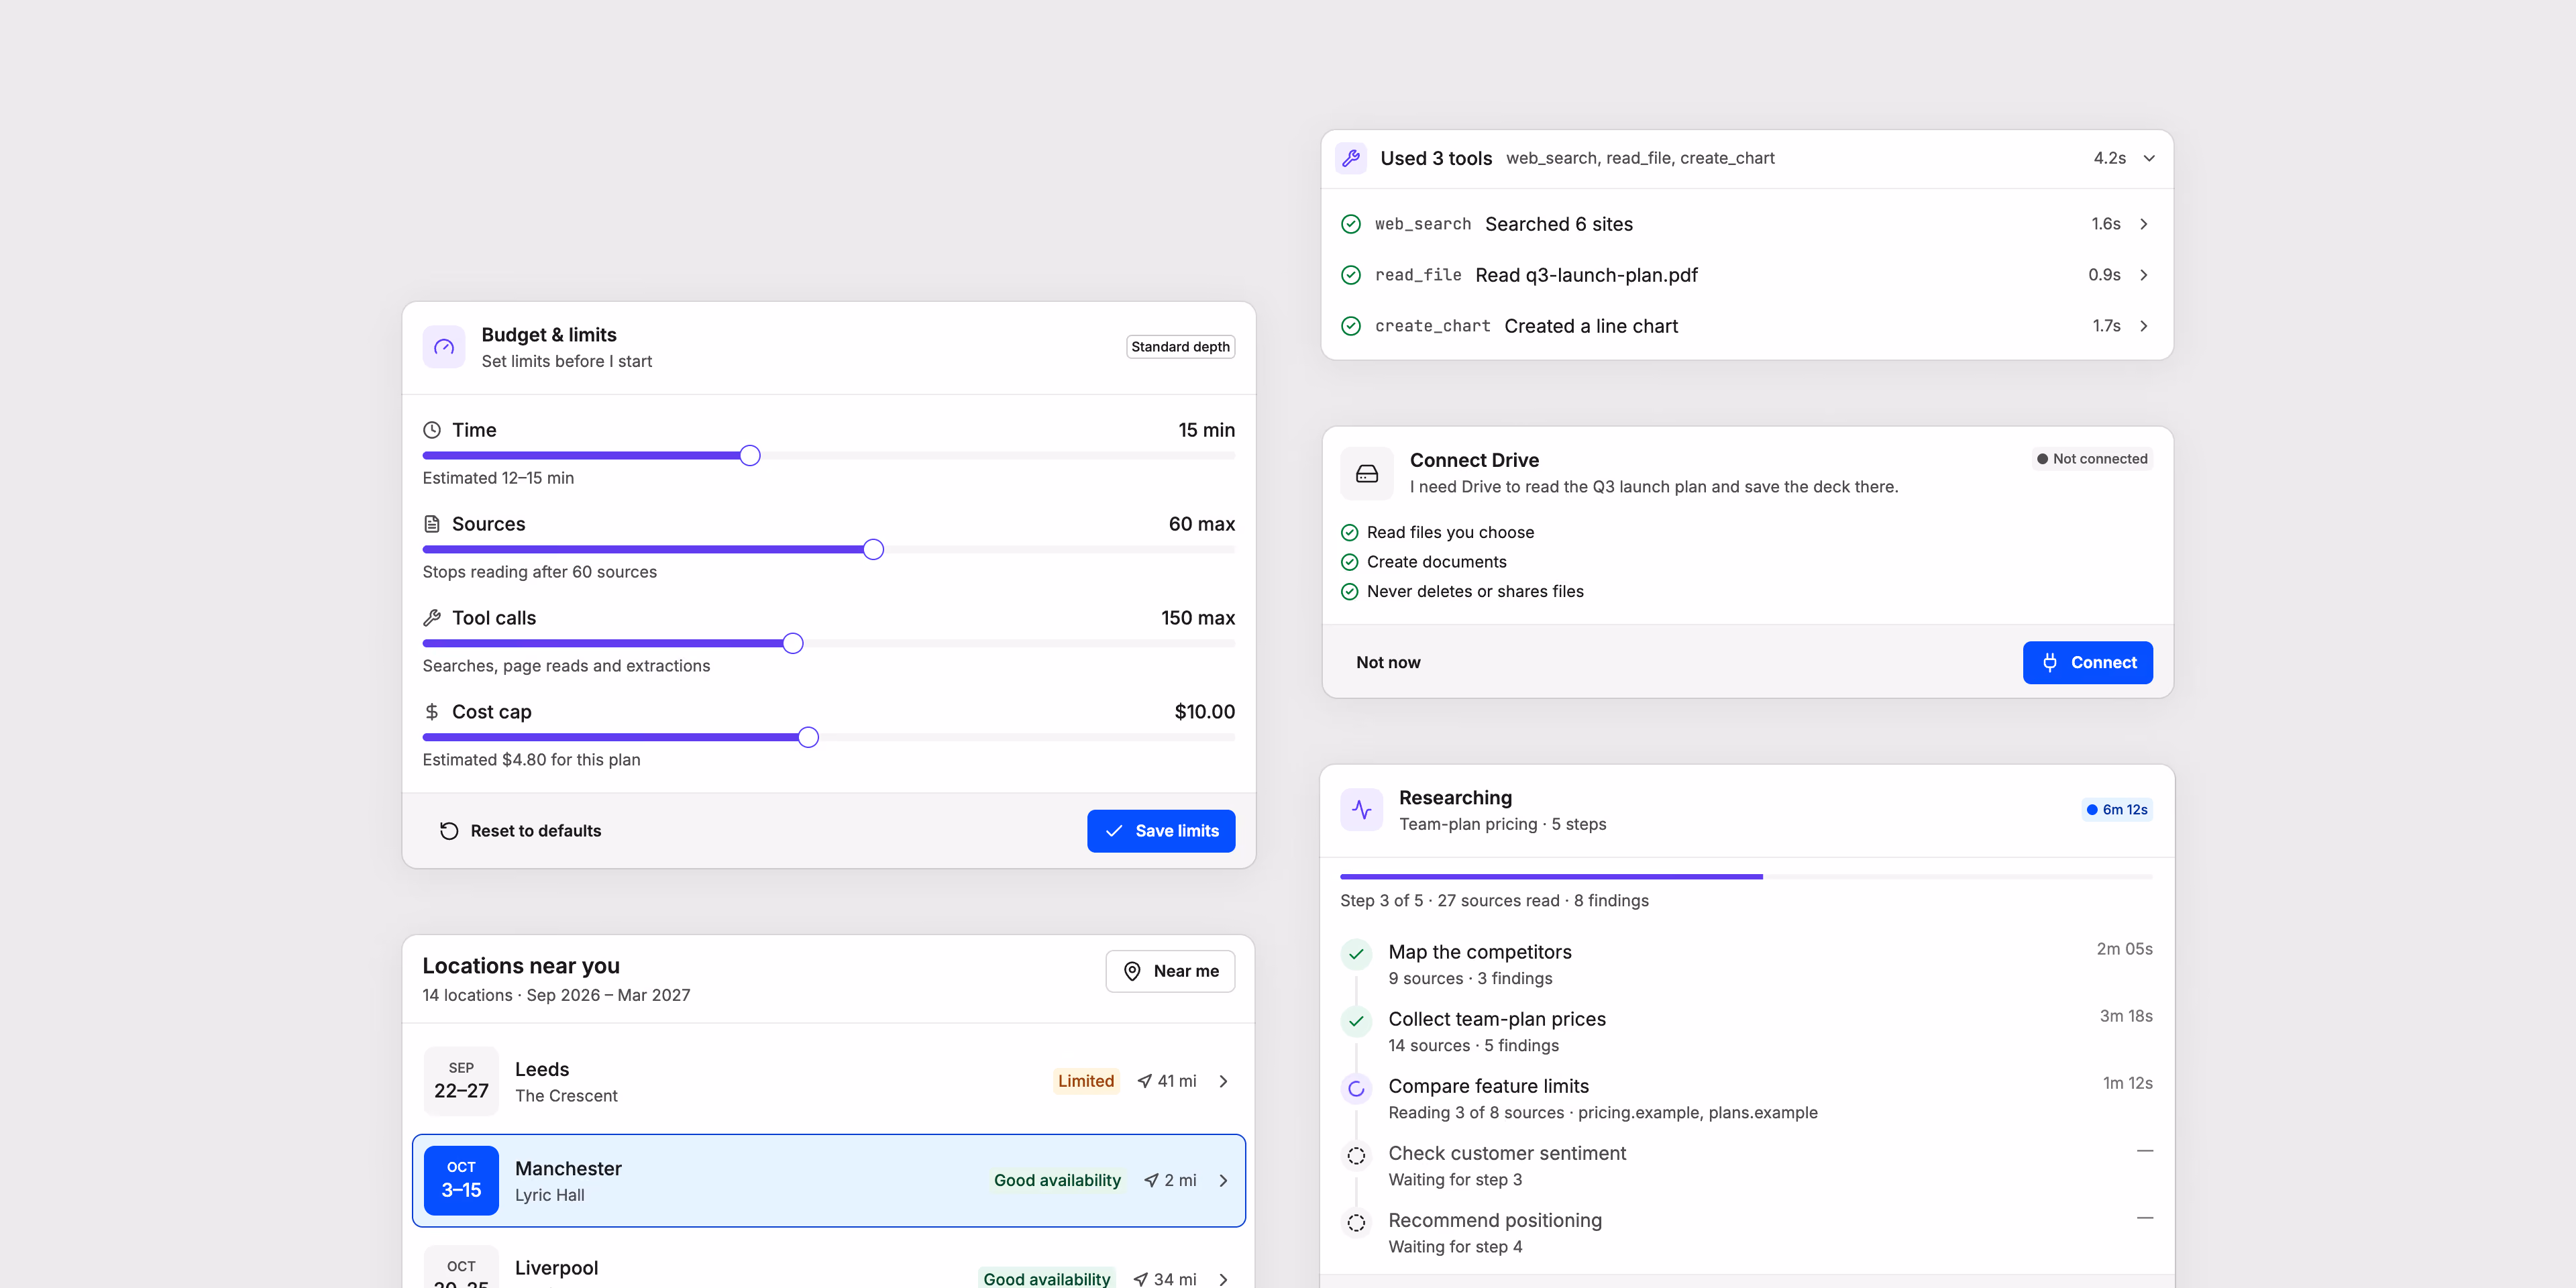The height and width of the screenshot is (1288, 2576).
Task: Click the '$10.00' cost cap value
Action: click(x=1205, y=712)
